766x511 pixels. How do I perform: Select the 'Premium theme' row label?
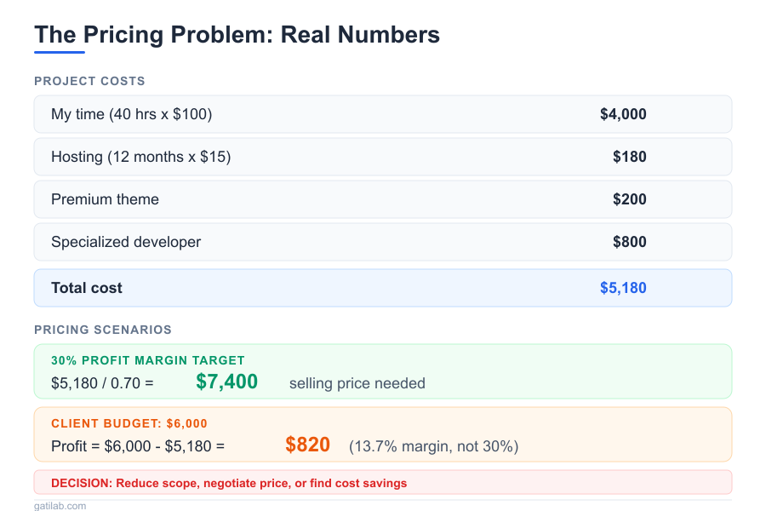pos(105,199)
